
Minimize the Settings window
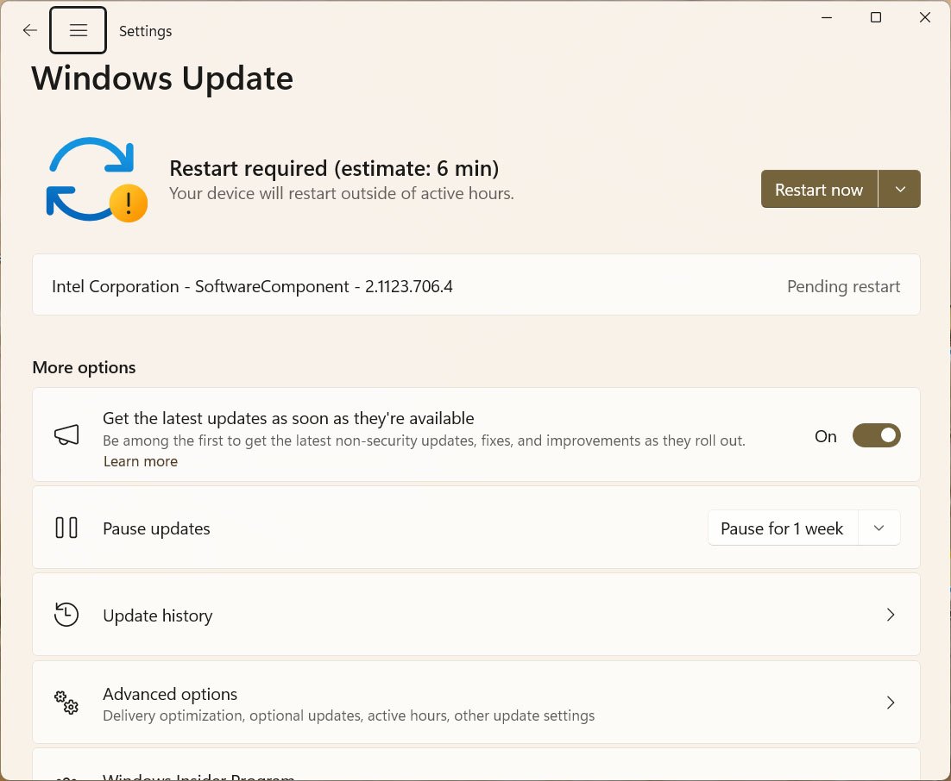826,17
